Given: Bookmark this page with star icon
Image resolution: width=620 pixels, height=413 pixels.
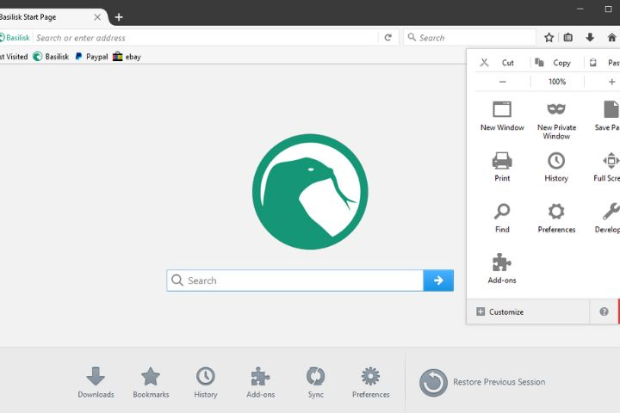Looking at the screenshot, I should pyautogui.click(x=549, y=38).
